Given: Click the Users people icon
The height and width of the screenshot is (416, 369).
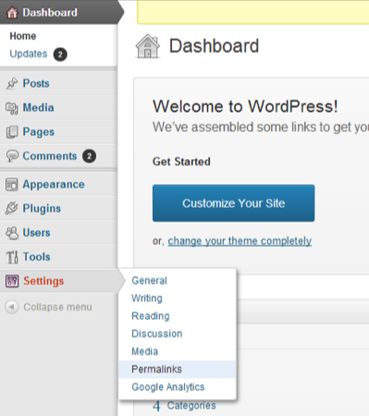Looking at the screenshot, I should point(12,233).
